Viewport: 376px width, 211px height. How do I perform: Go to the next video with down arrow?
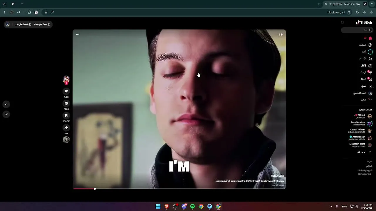[x=6, y=114]
